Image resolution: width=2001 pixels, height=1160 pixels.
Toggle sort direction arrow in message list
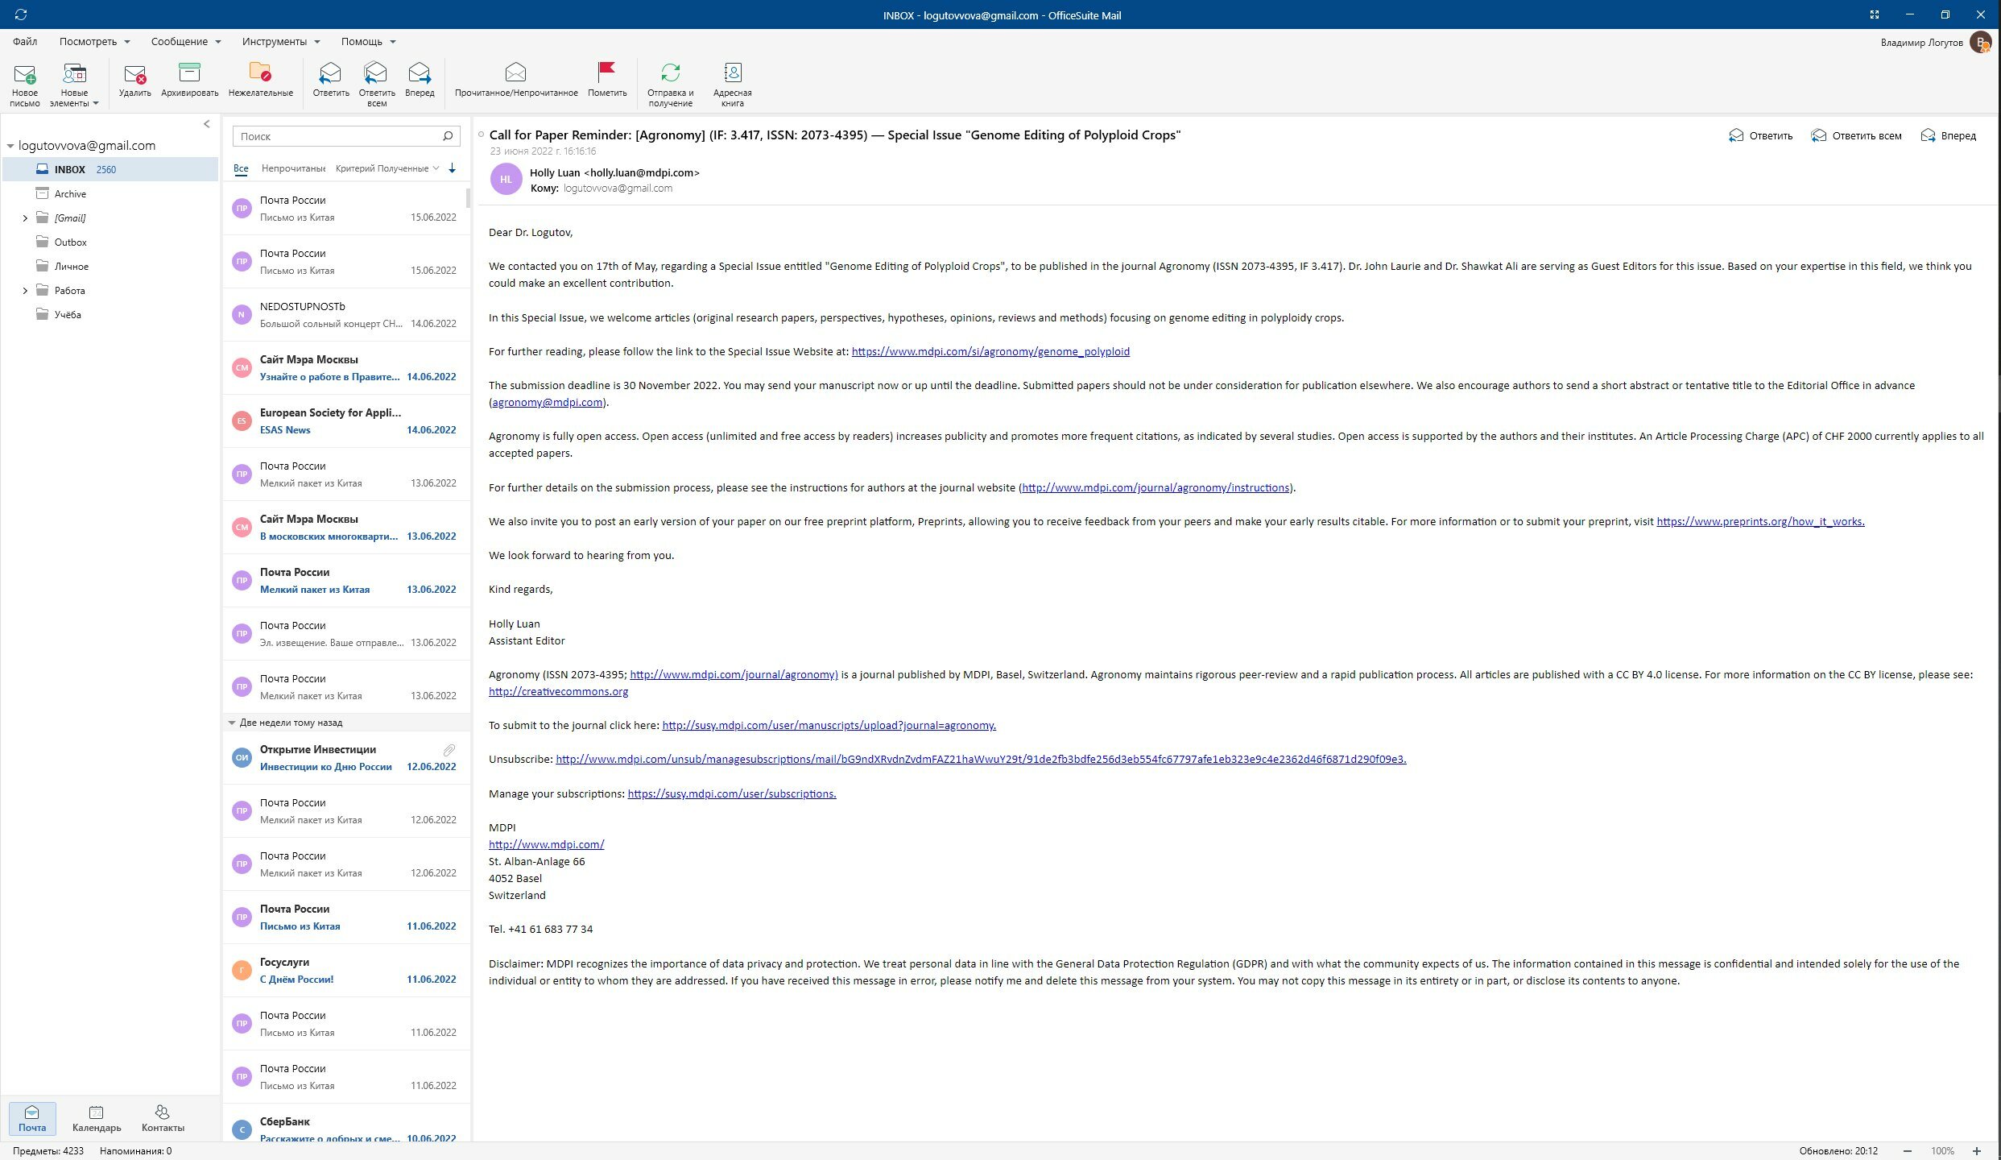[453, 168]
